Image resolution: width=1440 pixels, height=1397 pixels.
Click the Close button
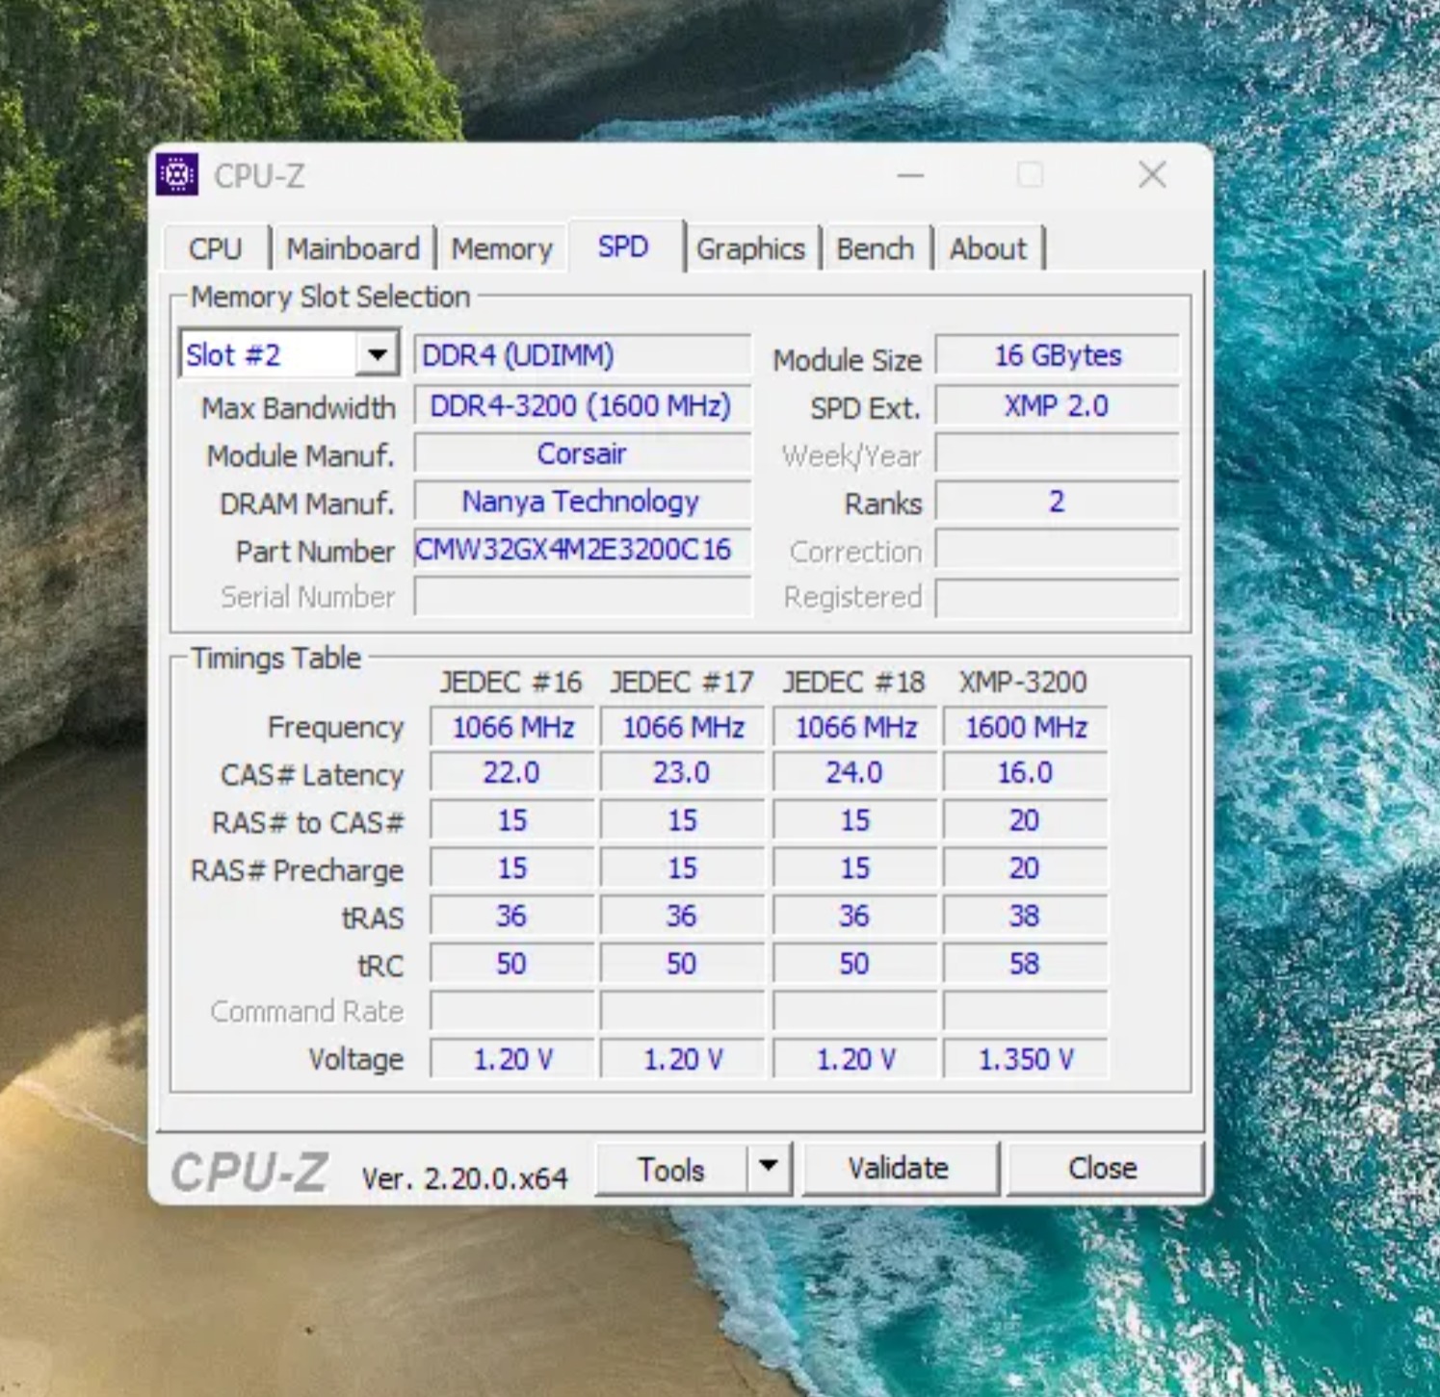(1103, 1168)
